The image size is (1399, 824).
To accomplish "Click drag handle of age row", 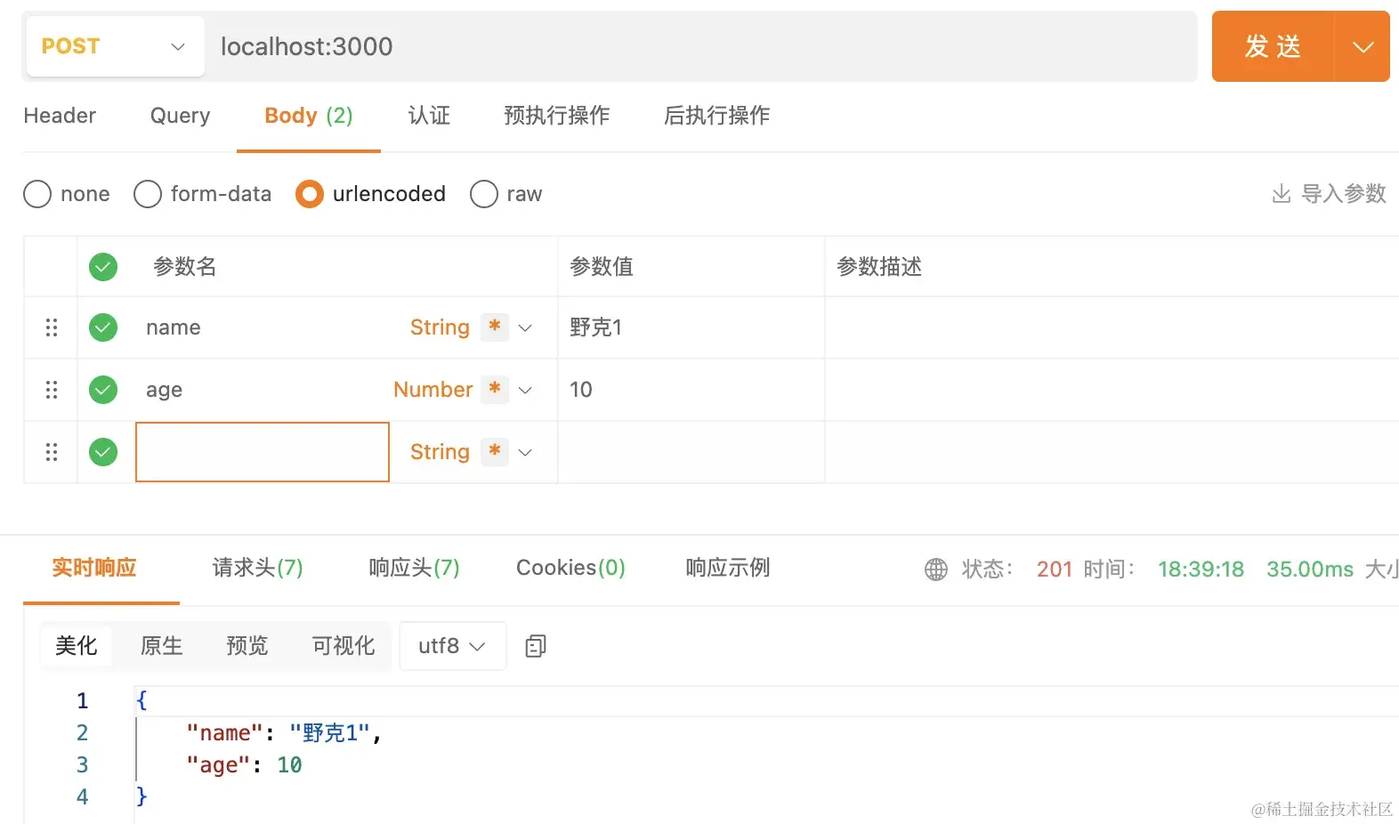I will (52, 390).
